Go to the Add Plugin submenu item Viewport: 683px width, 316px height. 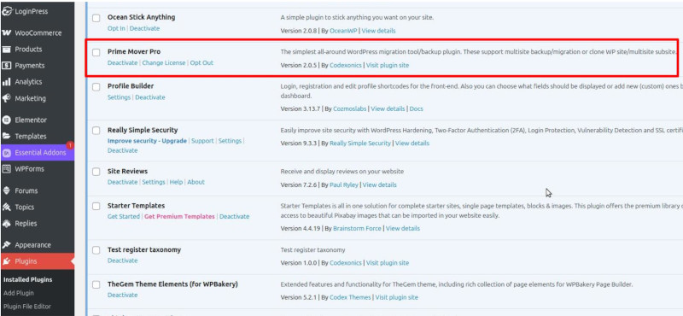[x=18, y=293]
